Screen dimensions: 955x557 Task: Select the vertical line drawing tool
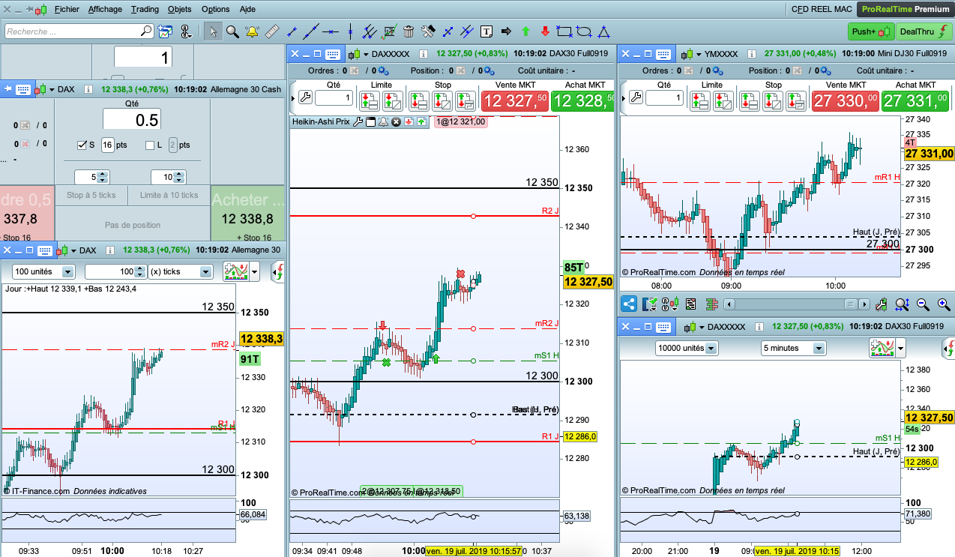point(350,31)
